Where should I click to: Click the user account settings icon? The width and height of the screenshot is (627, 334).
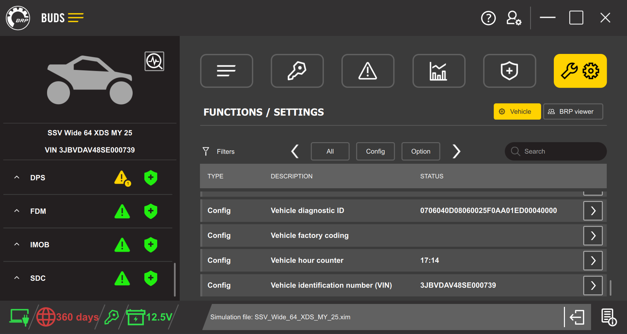(513, 18)
